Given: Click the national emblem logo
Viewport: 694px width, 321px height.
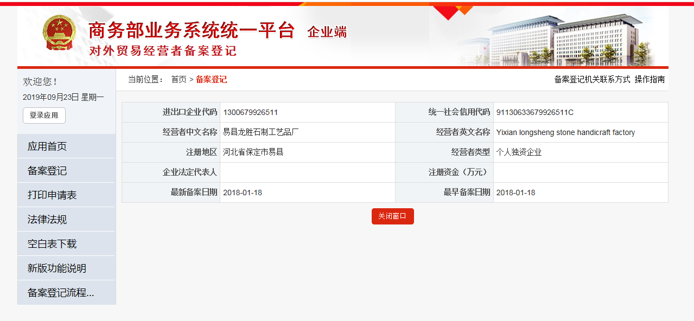Looking at the screenshot, I should point(60,33).
